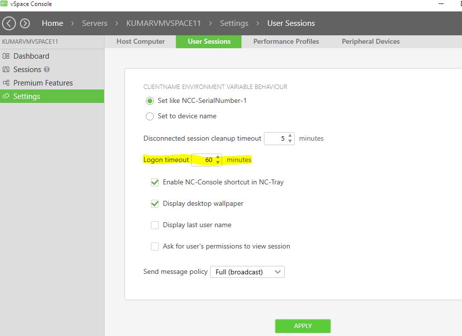
Task: Open the Peripheral Devices tab
Action: (370, 41)
